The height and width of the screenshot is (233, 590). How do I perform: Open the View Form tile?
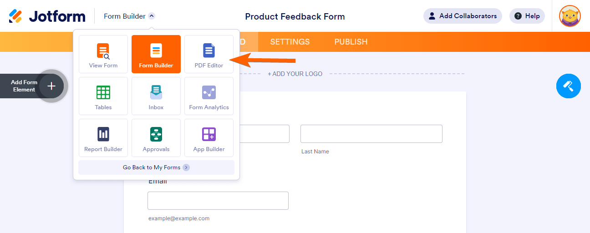pos(103,54)
